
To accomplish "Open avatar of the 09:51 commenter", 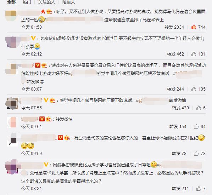I will (x=12, y=122).
